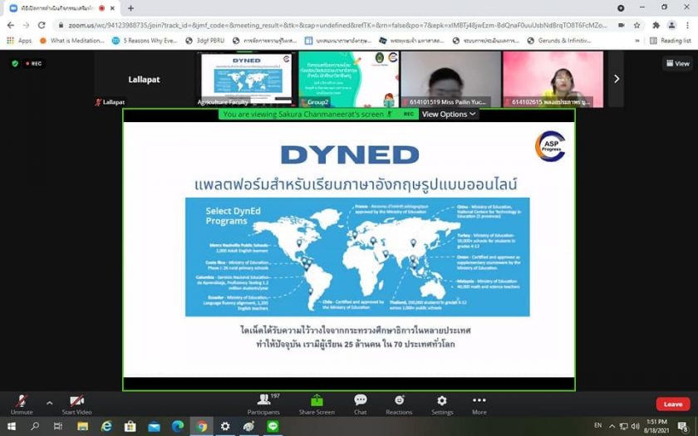Screen dimensions: 698x436
Task: Open the LINE app in the taskbar
Action: pyautogui.click(x=273, y=426)
